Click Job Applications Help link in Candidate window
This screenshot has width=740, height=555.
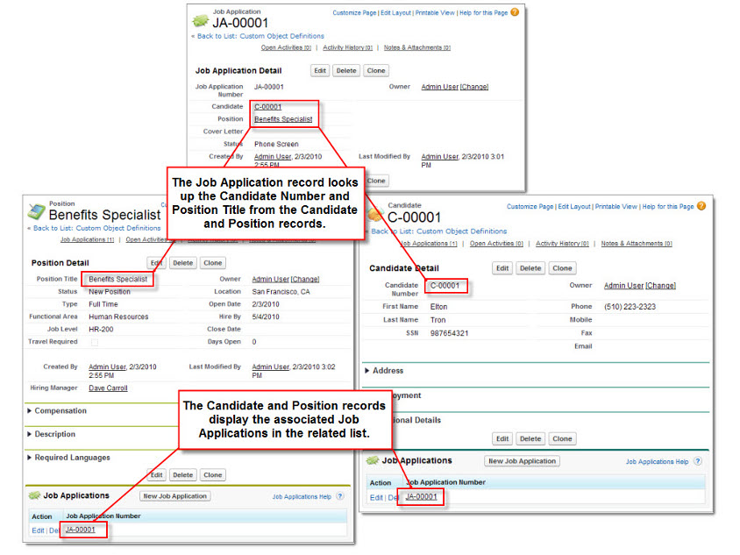pyautogui.click(x=657, y=461)
